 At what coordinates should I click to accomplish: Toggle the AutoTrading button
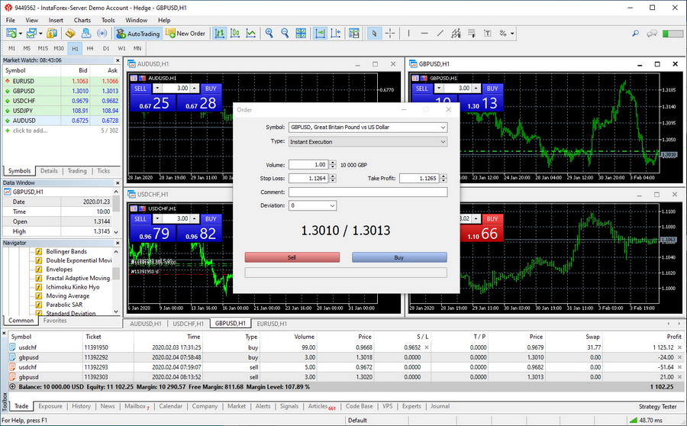pyautogui.click(x=138, y=34)
